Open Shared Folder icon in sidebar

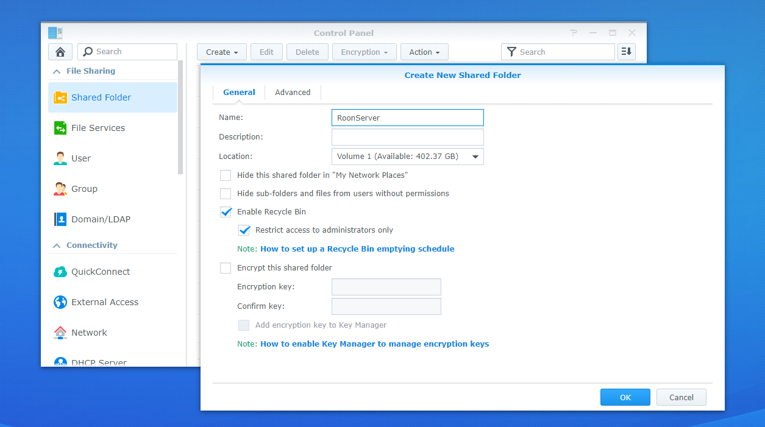[x=60, y=97]
